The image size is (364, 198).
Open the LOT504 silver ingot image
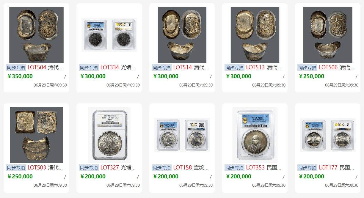[x=36, y=34]
